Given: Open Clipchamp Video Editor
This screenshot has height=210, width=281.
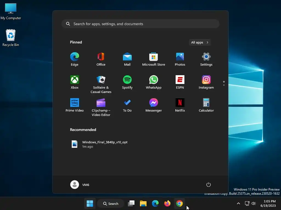Looking at the screenshot, I should coord(101,107).
